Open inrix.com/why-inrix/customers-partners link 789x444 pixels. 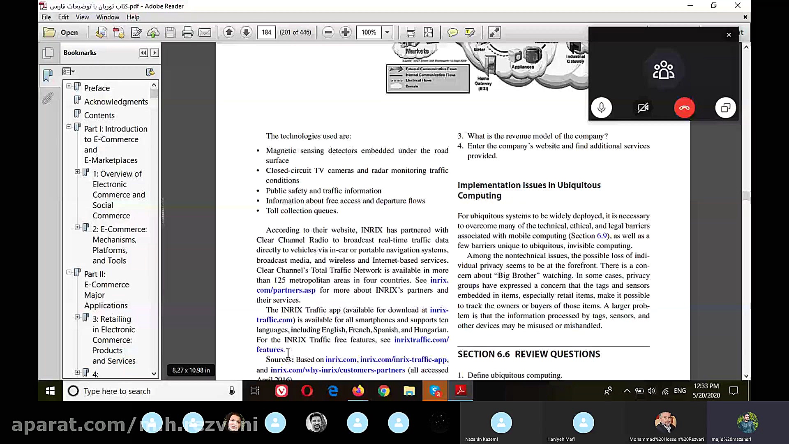[338, 370]
